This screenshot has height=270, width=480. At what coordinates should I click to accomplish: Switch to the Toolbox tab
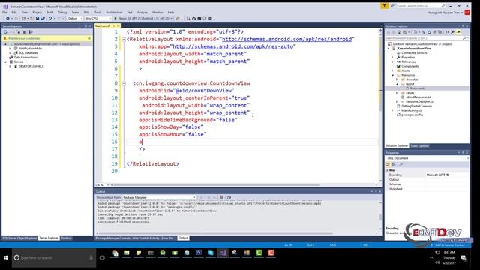coord(66,238)
